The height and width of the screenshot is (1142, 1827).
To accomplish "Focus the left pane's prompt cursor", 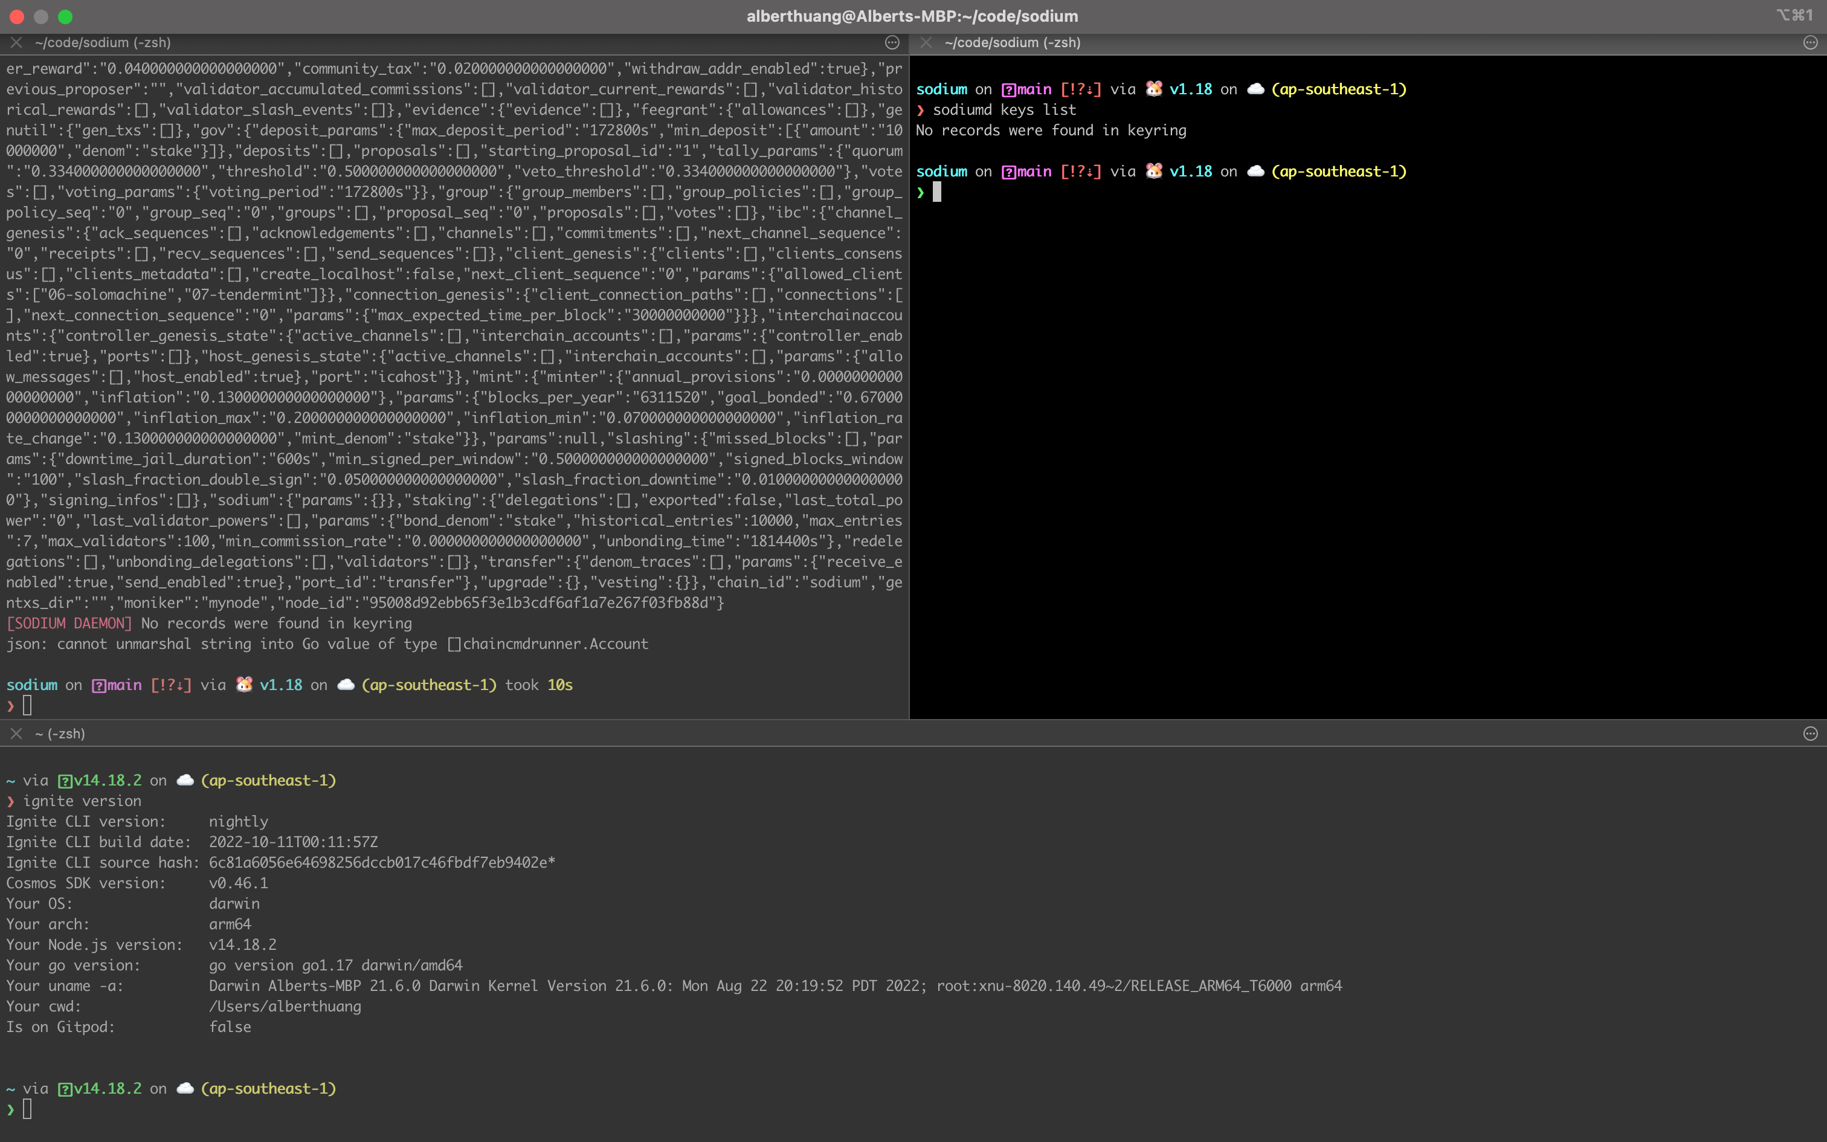I will (x=27, y=706).
